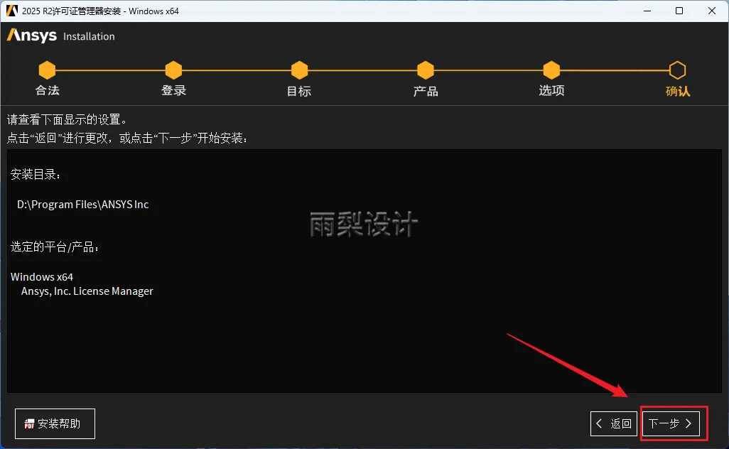Click the 登录 step hexagon
This screenshot has width=729, height=449.
(x=173, y=70)
